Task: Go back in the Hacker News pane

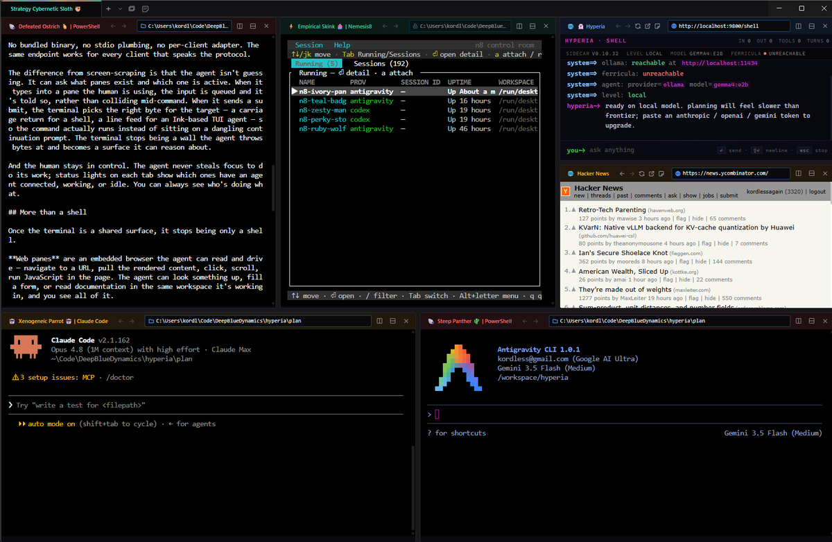Action: pyautogui.click(x=622, y=173)
